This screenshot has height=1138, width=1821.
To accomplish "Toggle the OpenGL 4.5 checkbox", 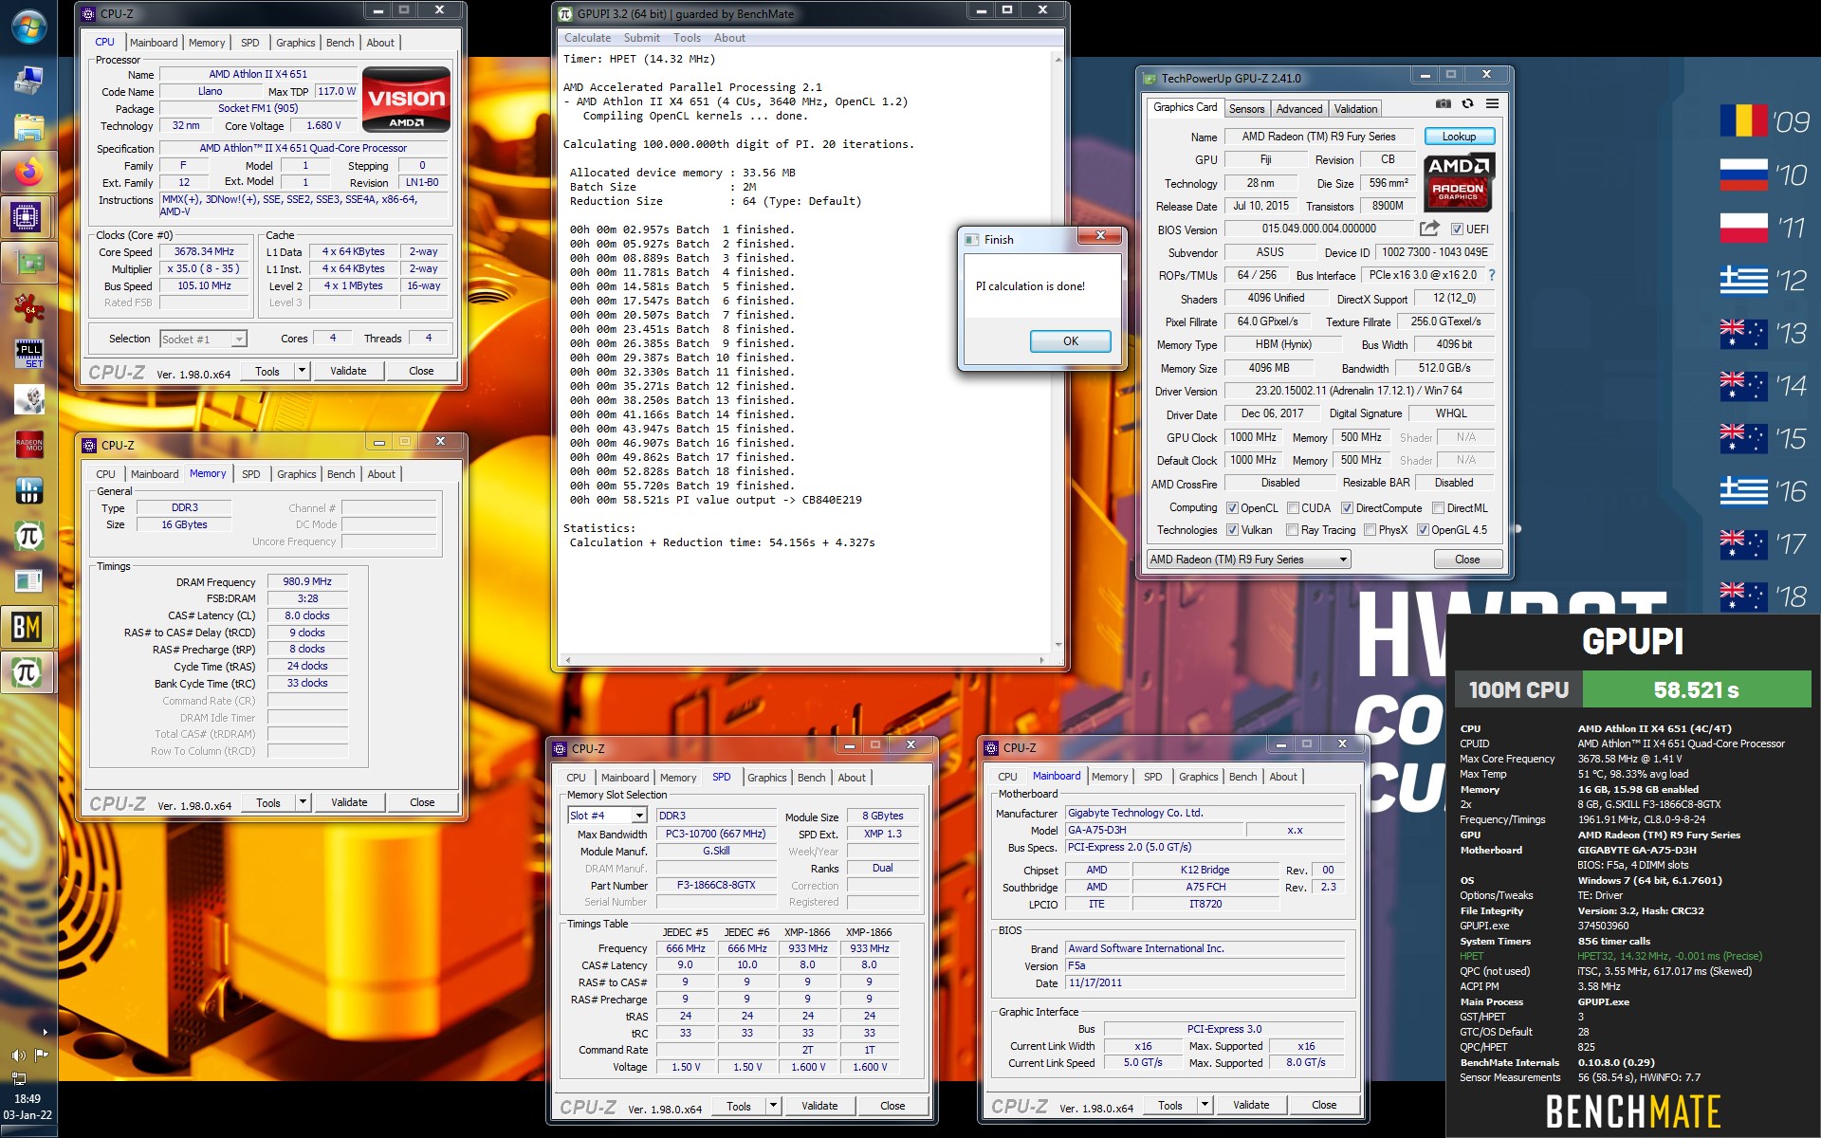I will (x=1423, y=530).
